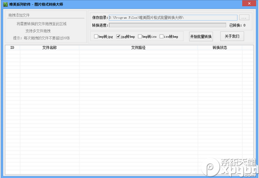Image resolution: width=259 pixels, height=178 pixels.
Task: Enable the bmp转jpg checkbox
Action: click(x=96, y=36)
